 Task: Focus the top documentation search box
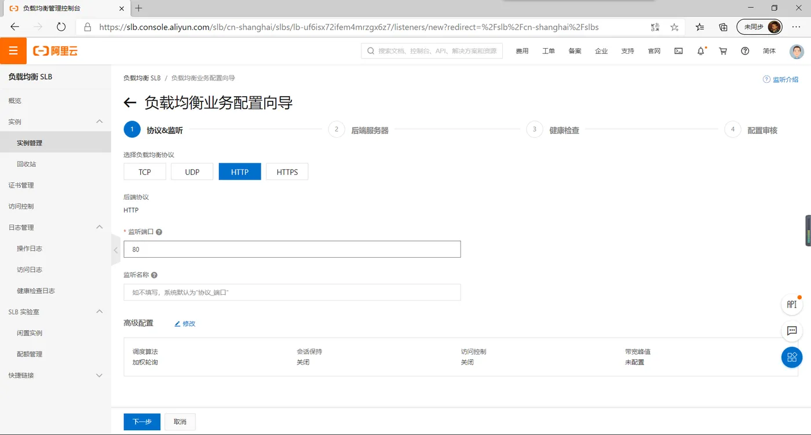[x=432, y=51]
